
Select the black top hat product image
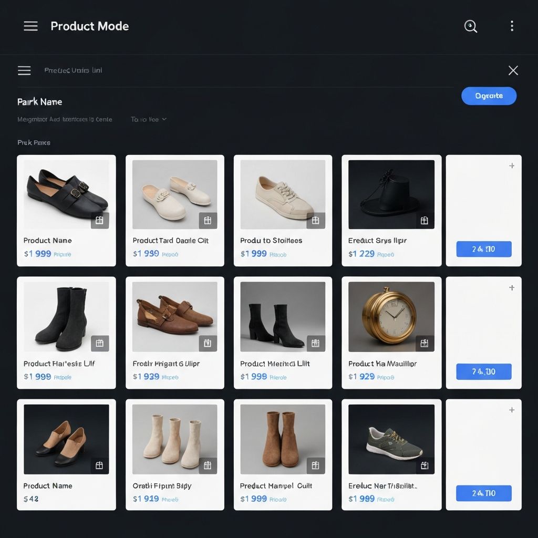(x=391, y=194)
